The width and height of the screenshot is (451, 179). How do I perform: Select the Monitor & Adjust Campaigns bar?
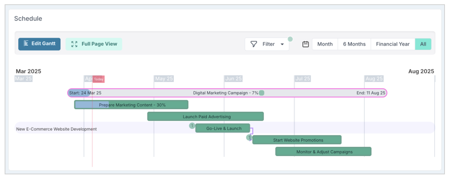pyautogui.click(x=323, y=151)
